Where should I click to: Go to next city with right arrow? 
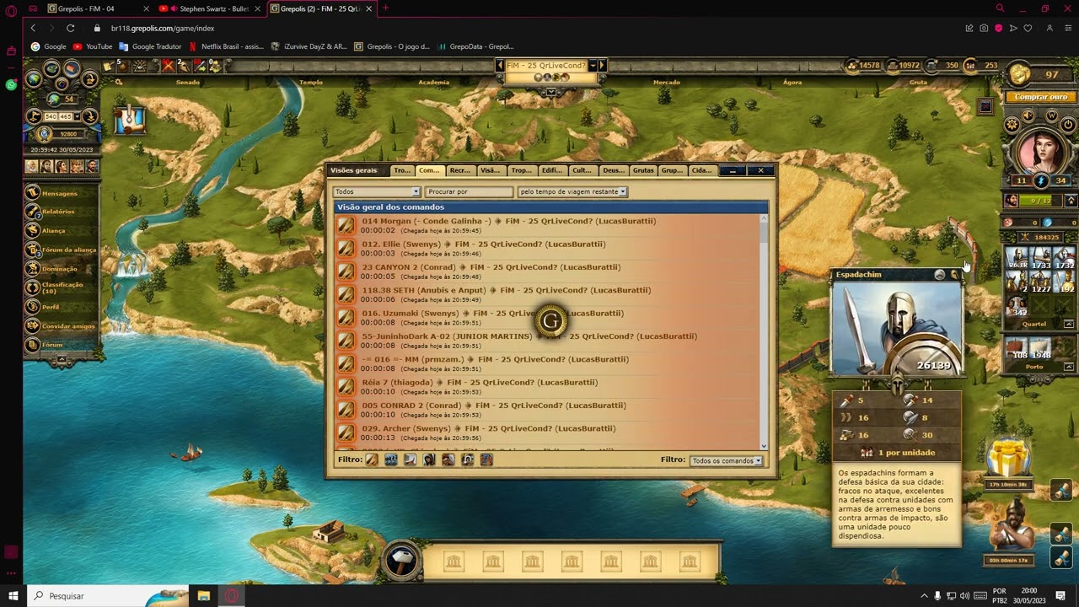pos(602,66)
